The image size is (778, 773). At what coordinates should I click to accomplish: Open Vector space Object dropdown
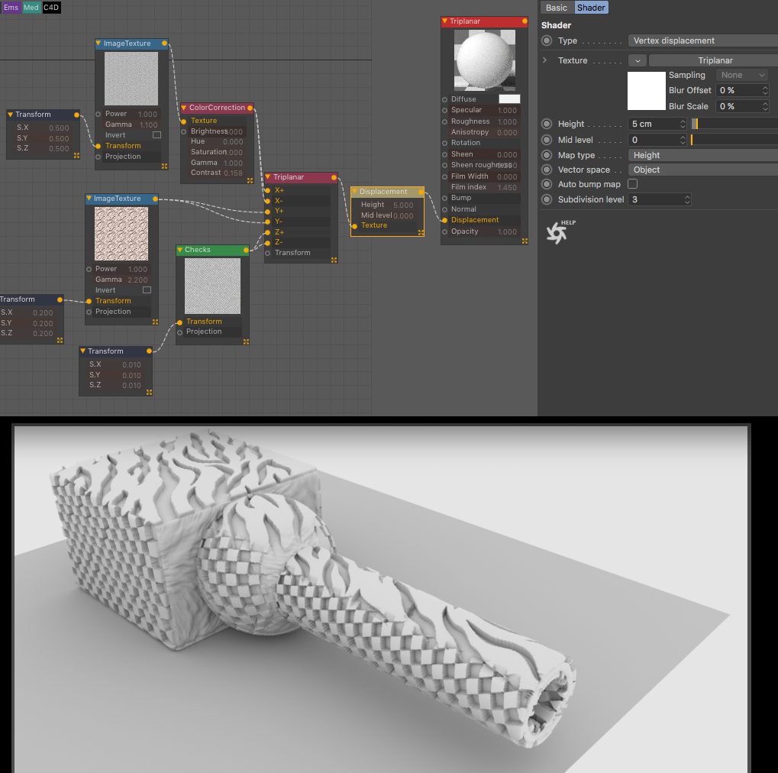tap(702, 170)
